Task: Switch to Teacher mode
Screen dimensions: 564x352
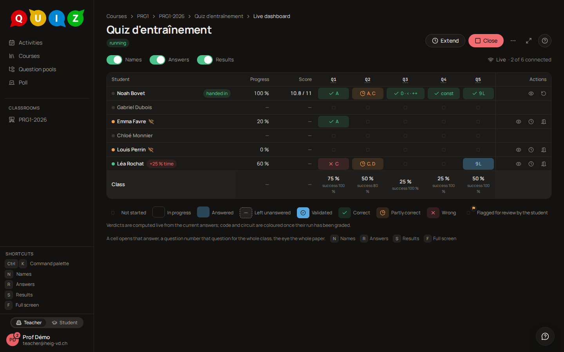Action: click(x=29, y=323)
